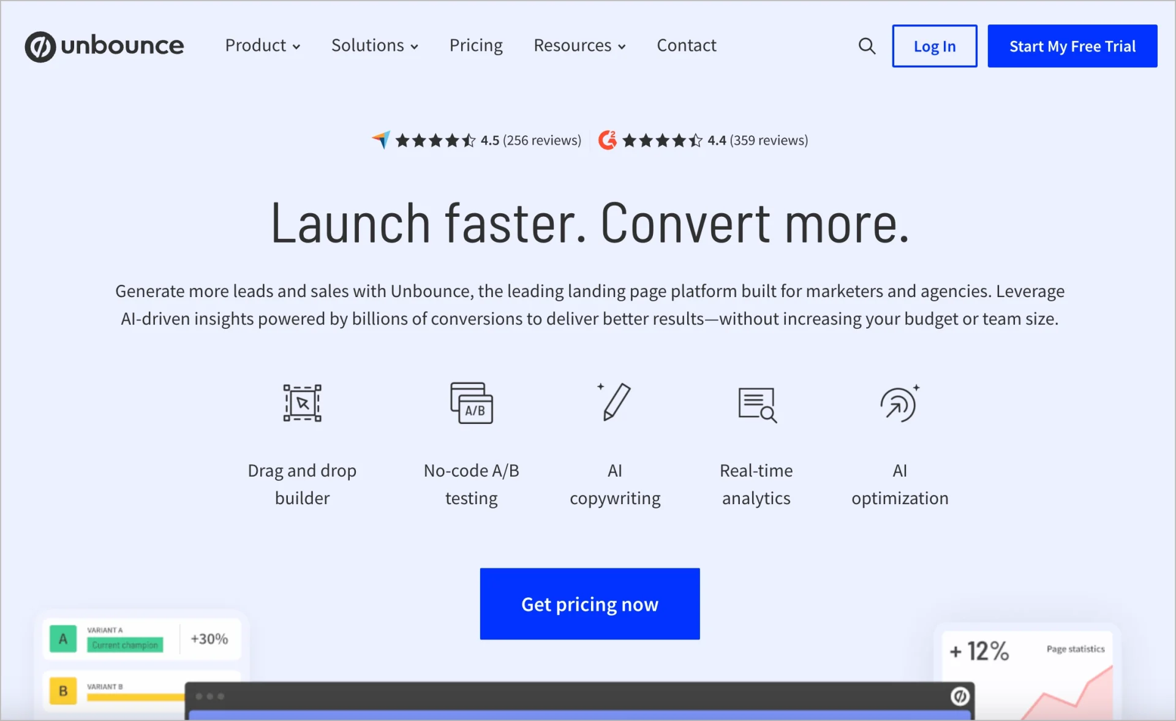Select the AI copywriting pencil icon
The height and width of the screenshot is (721, 1176).
[615, 402]
